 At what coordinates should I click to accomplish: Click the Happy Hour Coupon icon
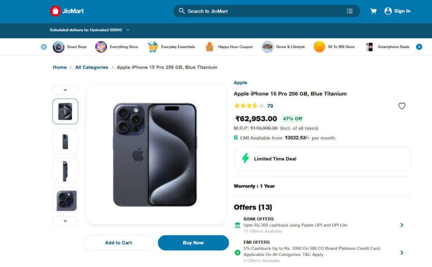pyautogui.click(x=210, y=47)
